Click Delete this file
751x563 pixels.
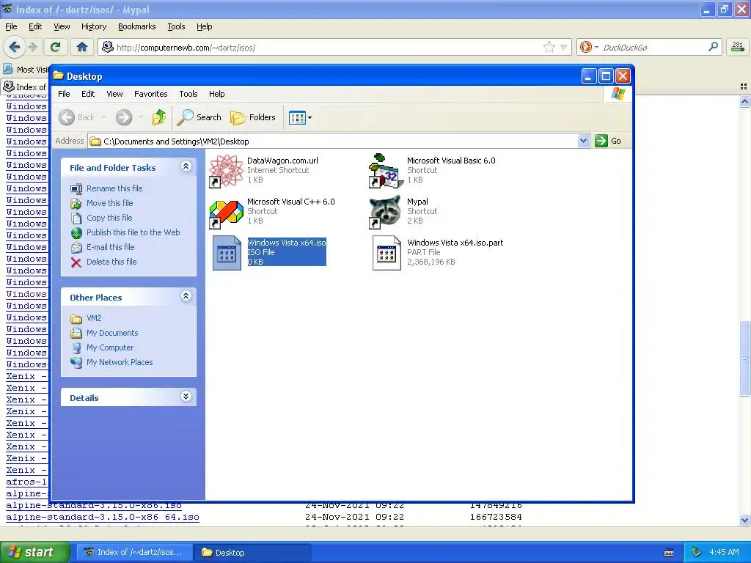pyautogui.click(x=111, y=262)
